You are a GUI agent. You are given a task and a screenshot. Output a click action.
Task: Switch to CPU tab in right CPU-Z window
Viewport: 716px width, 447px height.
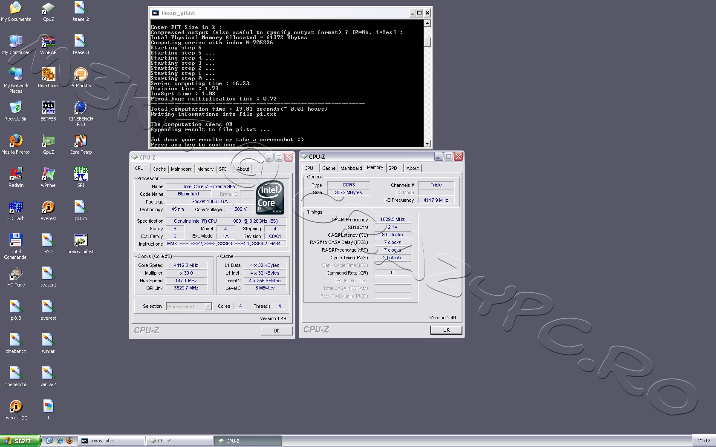coord(309,168)
